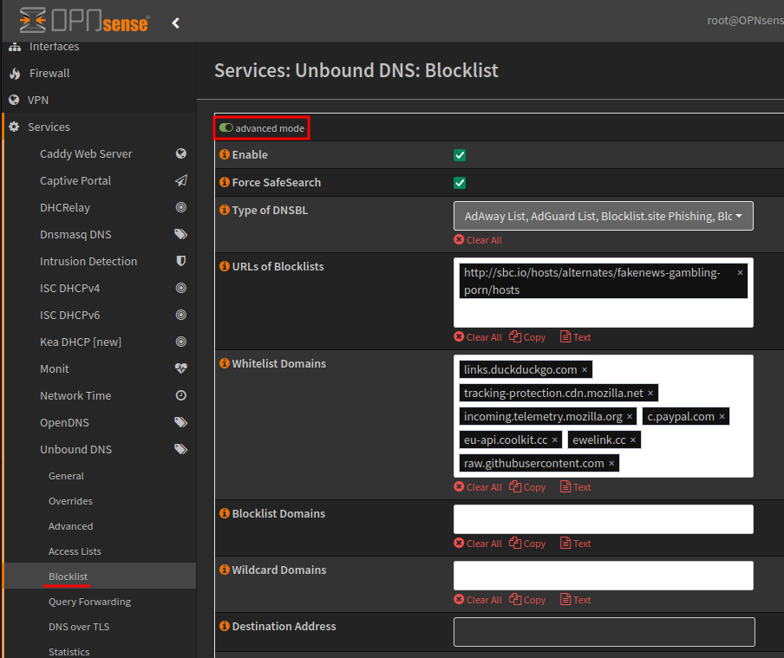Remove the sbc.io fakenews-gambling-porn URL tag
Screen dimensions: 784x658
pos(740,272)
